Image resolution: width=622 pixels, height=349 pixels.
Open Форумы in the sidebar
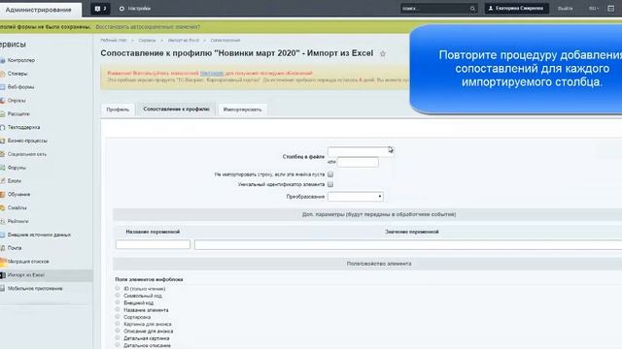pos(17,168)
